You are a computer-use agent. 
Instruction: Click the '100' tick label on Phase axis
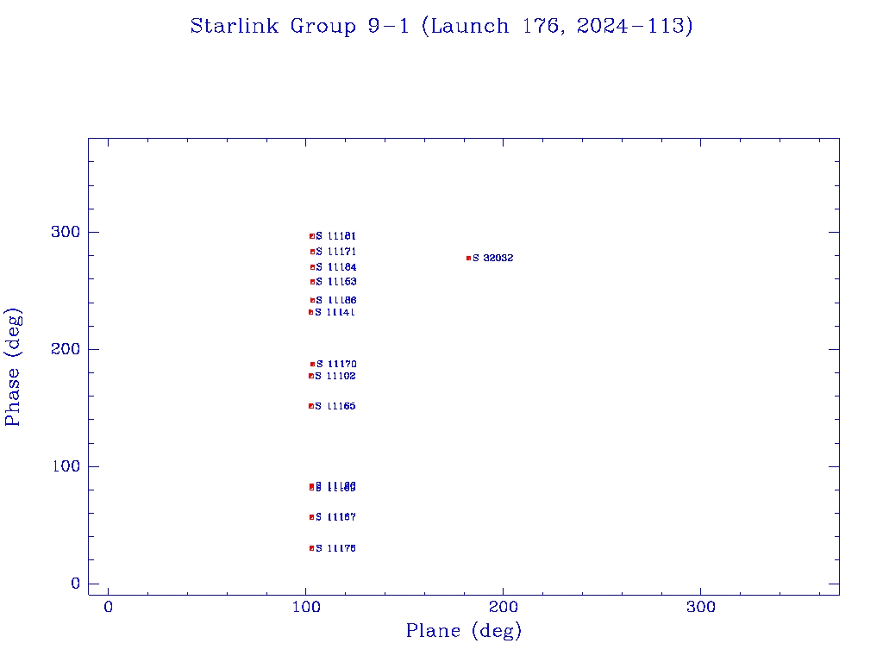(x=66, y=466)
